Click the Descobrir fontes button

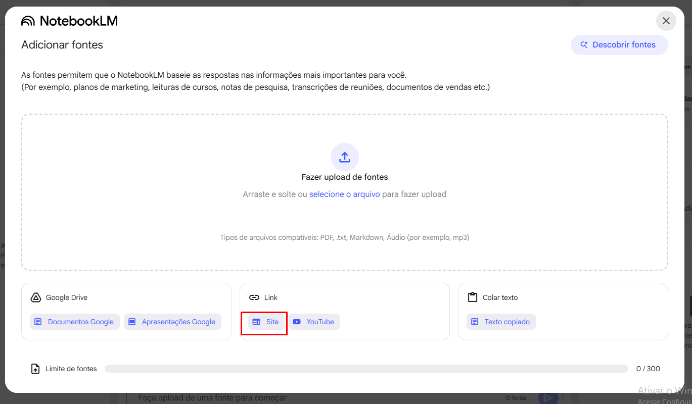click(x=619, y=44)
